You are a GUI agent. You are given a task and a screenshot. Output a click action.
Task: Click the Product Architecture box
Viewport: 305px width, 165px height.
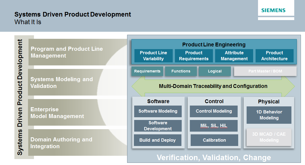point(274,56)
